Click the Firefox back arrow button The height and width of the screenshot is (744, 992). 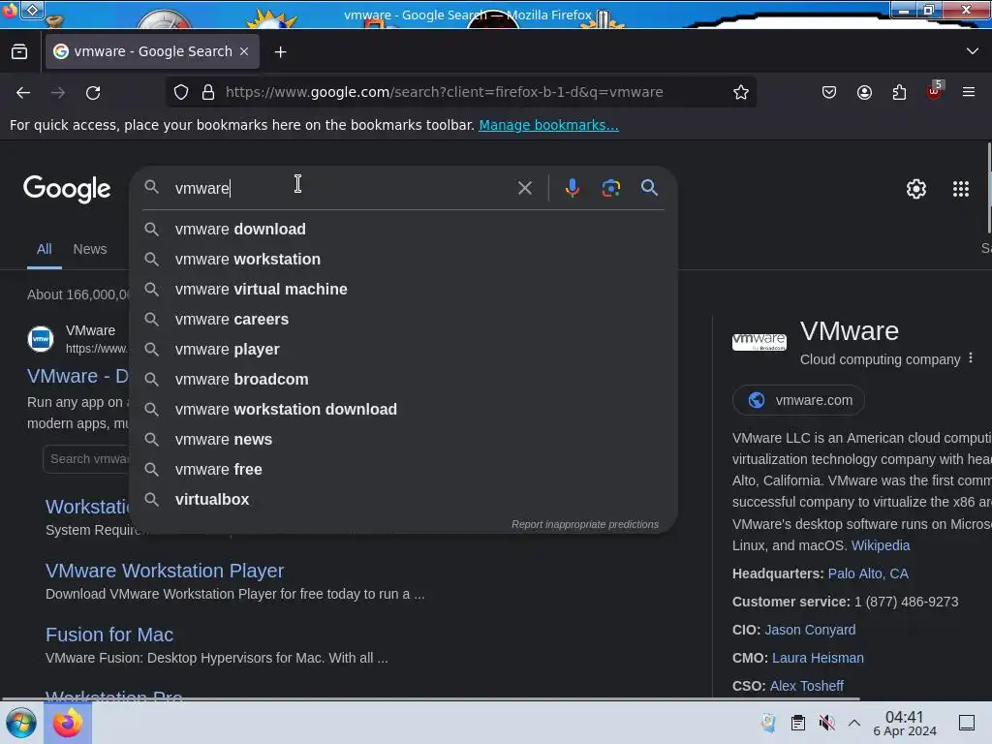pyautogui.click(x=23, y=93)
